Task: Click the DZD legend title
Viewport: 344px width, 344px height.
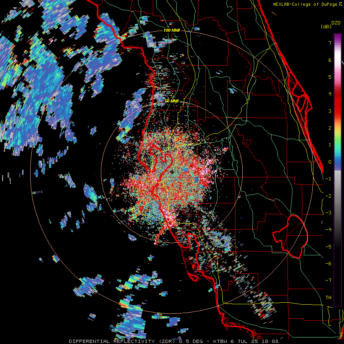Action: [336, 23]
